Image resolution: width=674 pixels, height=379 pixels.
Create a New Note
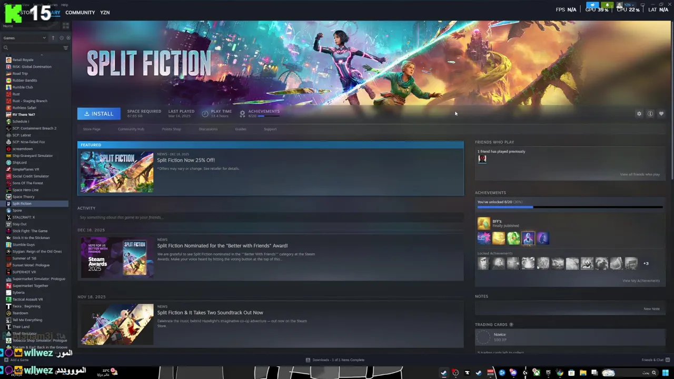651,309
